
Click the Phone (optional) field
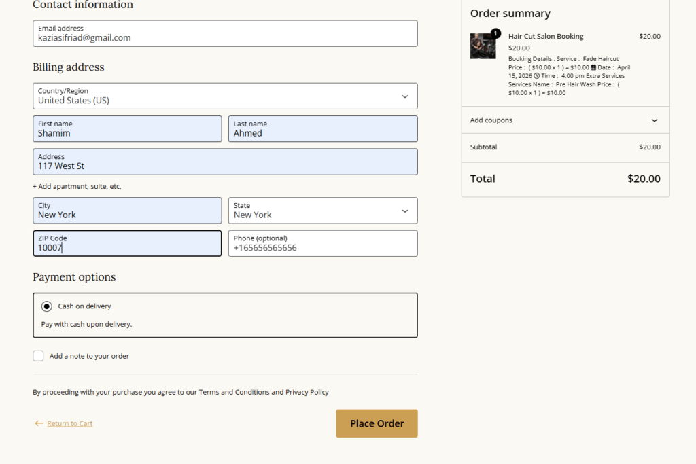[x=323, y=243]
